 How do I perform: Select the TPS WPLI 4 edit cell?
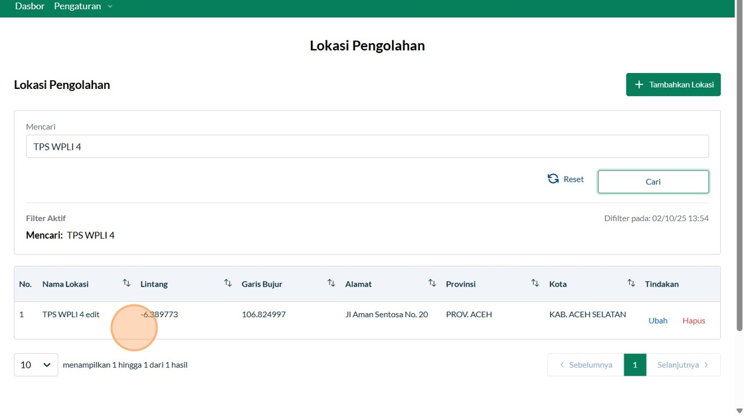70,314
